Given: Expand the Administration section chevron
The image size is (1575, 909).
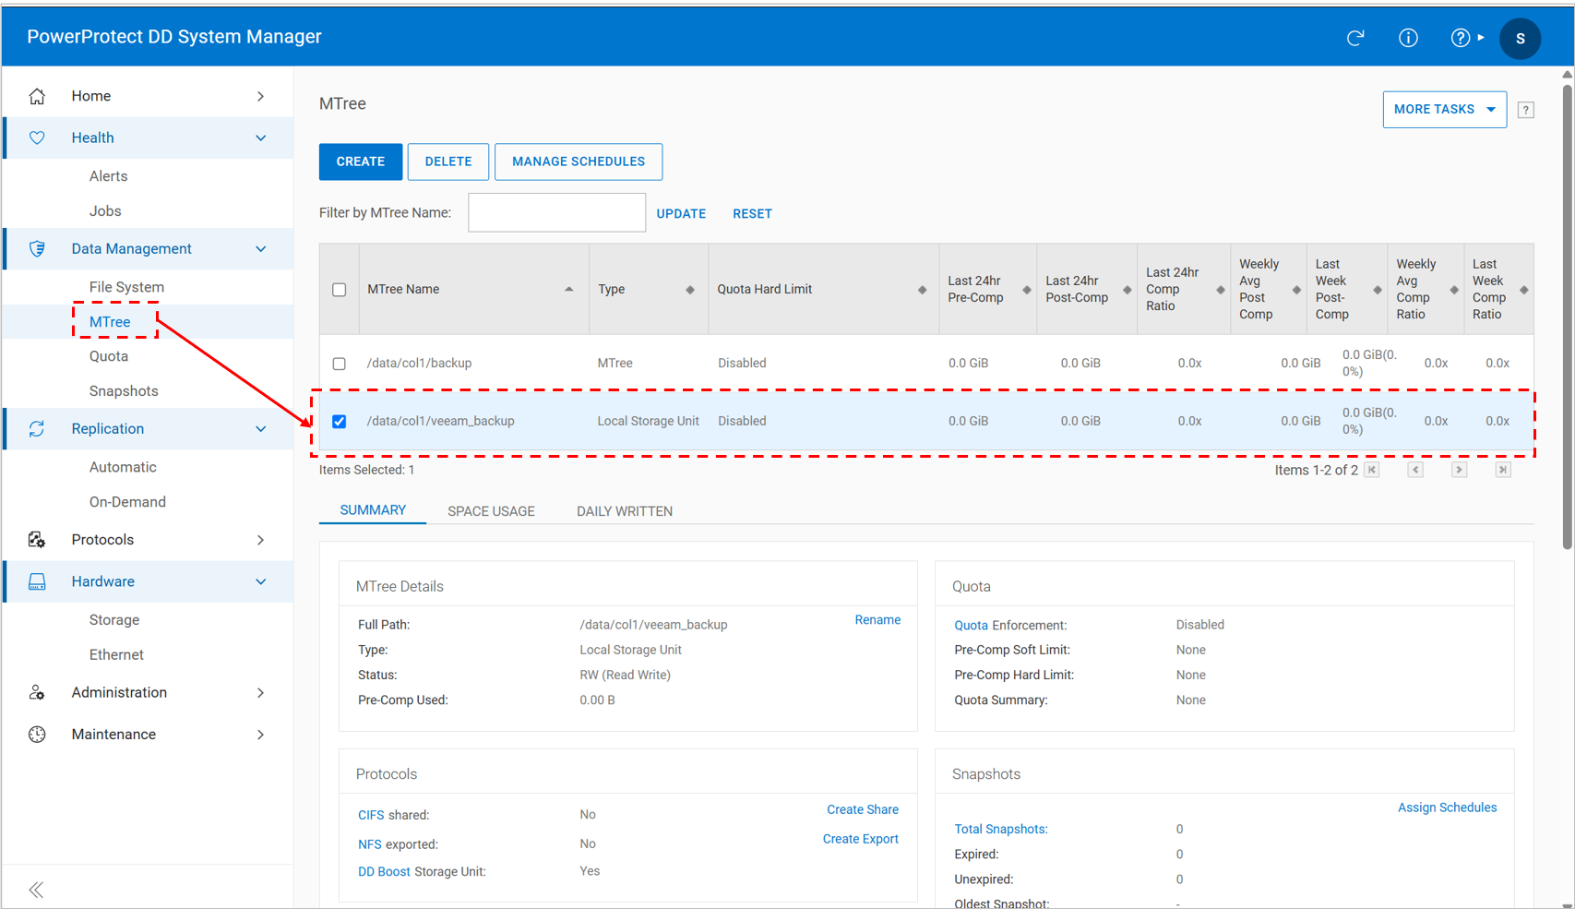Looking at the screenshot, I should pyautogui.click(x=261, y=692).
